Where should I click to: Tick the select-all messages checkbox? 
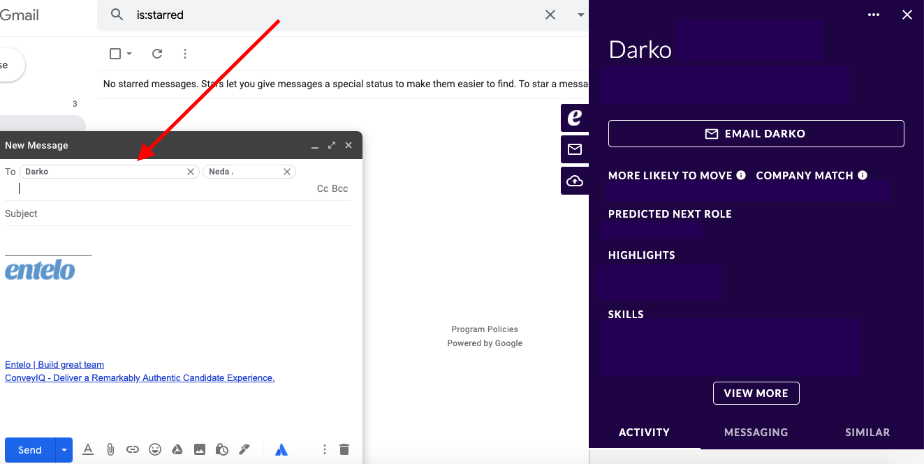point(116,54)
